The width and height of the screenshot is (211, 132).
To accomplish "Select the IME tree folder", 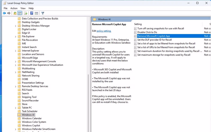I will (x=24, y=44).
